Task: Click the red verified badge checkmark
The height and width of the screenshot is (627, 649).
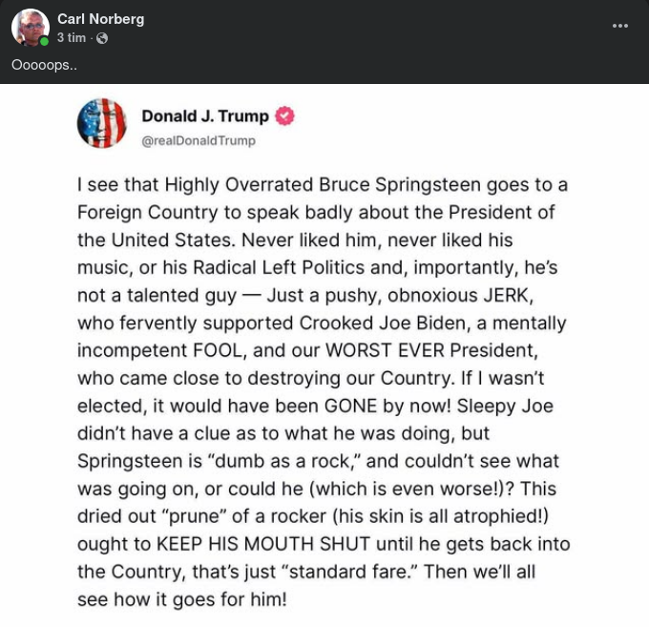Action: [x=285, y=116]
